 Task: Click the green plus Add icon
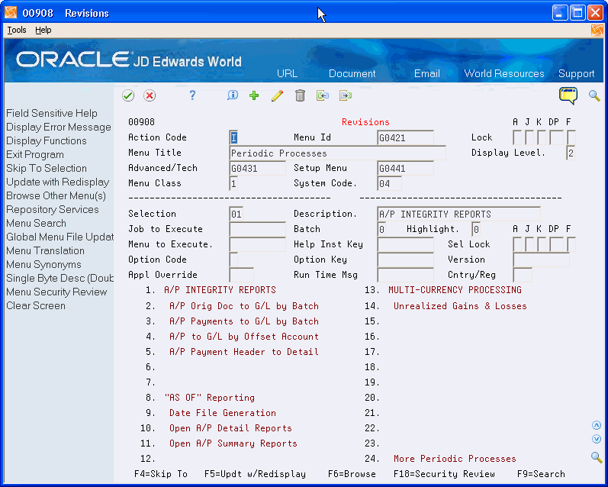pos(254,95)
